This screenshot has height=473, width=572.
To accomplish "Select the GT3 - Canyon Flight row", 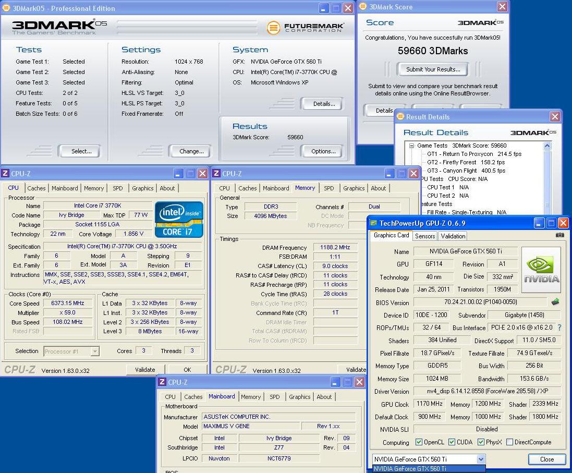I will pos(466,171).
